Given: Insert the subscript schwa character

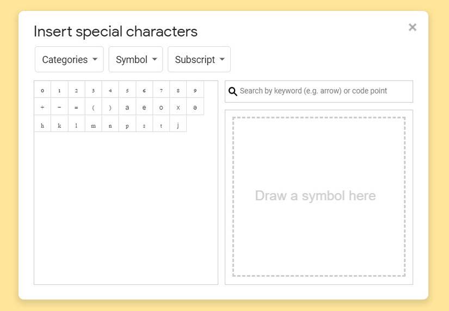Looking at the screenshot, I should pos(195,107).
